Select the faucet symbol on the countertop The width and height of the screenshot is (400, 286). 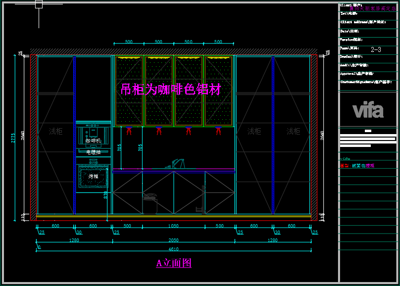click(178, 164)
